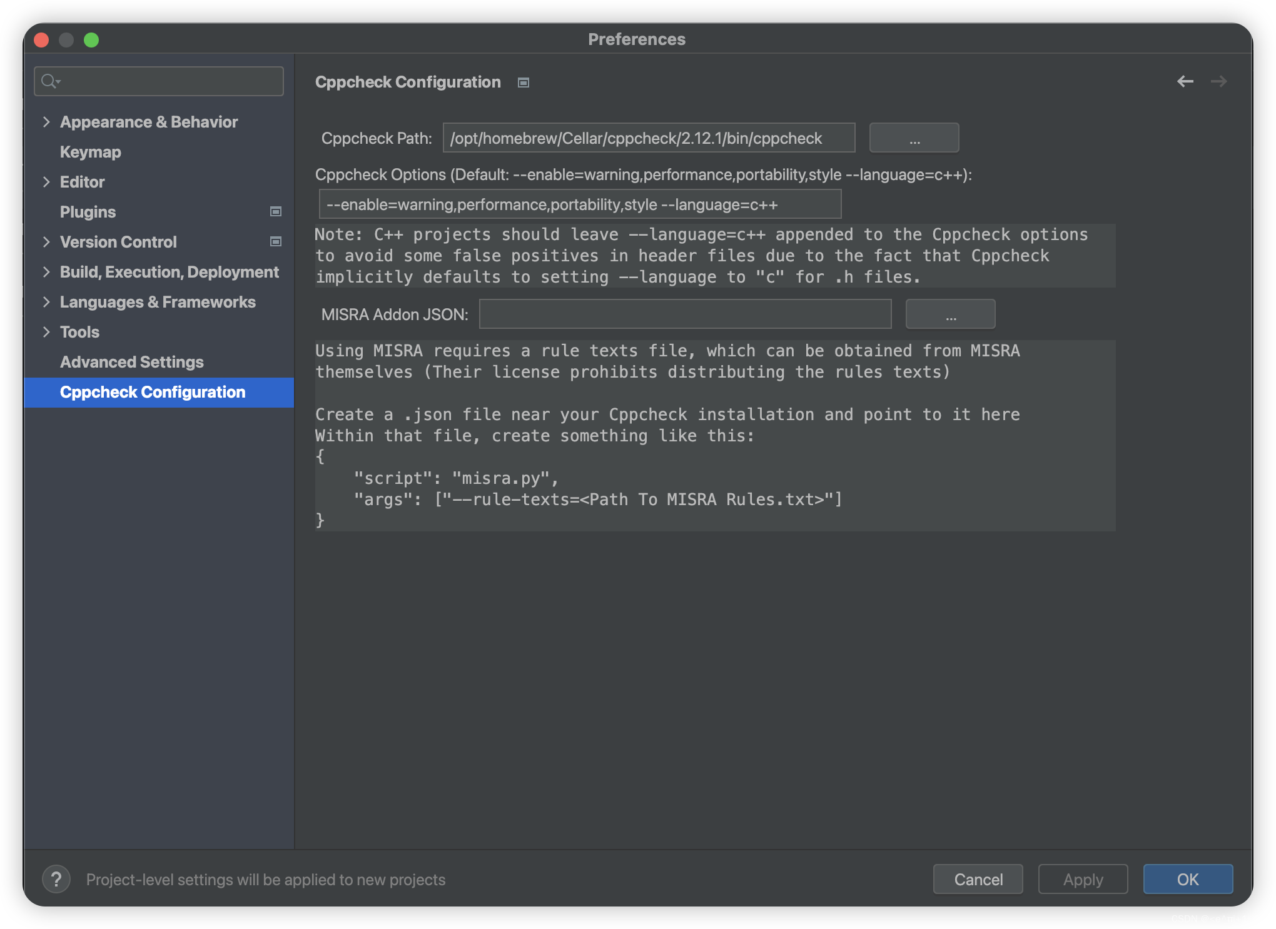Expand Build, Execution, Deployment

[x=47, y=272]
